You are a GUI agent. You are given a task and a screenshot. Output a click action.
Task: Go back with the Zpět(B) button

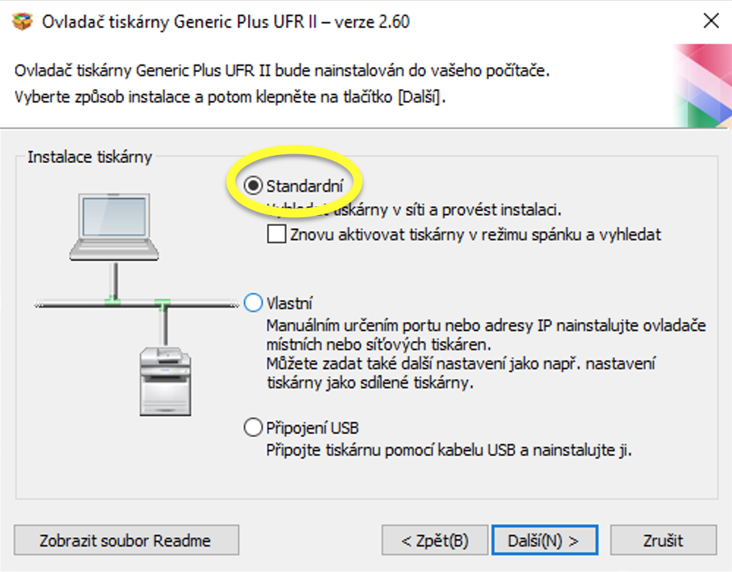pyautogui.click(x=435, y=540)
